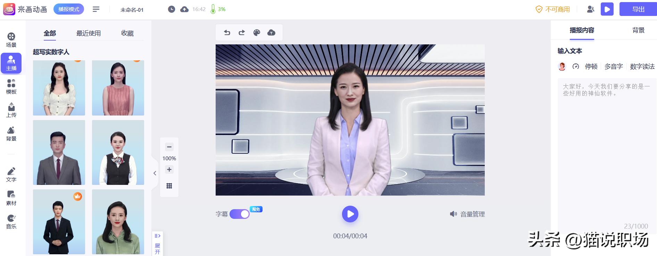
Task: Click the 3% usage value
Action: tap(222, 9)
